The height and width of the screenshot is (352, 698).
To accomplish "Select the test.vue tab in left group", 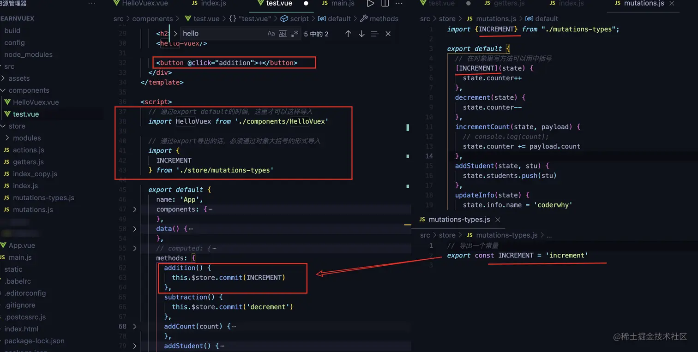I will coord(275,3).
